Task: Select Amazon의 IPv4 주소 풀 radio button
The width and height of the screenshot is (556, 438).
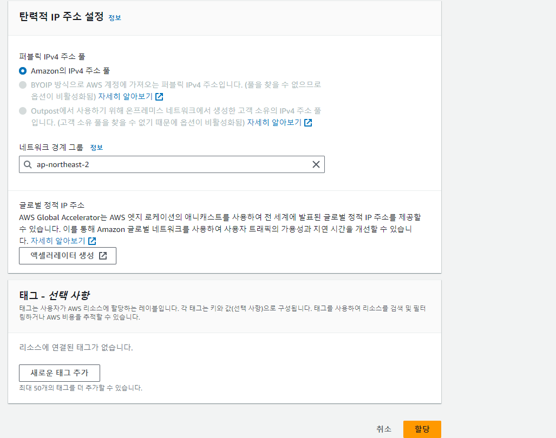Action: click(23, 71)
